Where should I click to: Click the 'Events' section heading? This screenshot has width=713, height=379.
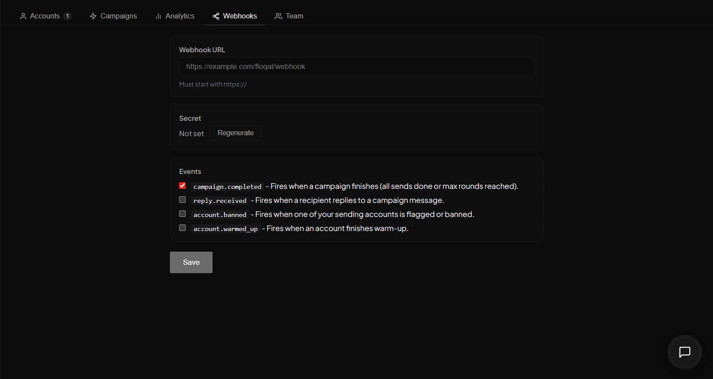[190, 172]
